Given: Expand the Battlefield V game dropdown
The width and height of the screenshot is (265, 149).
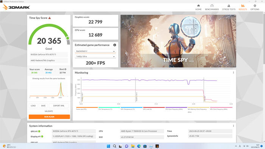Looking at the screenshot, I should (95, 51).
